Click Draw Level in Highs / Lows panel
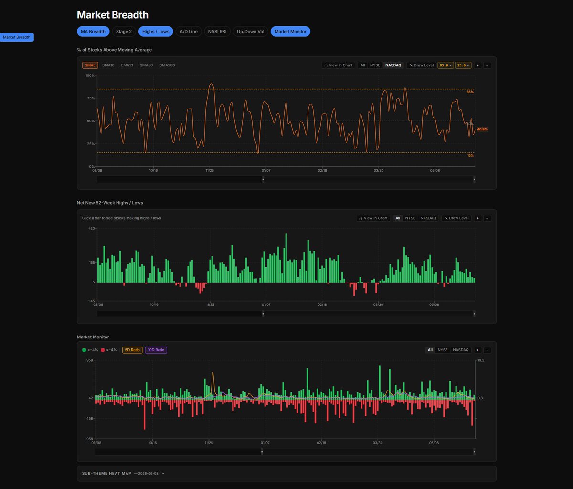 456,218
